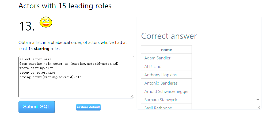The height and width of the screenshot is (133, 274).
Task: Select the Arnold Schwarzenegger table row
Action: tap(166, 91)
